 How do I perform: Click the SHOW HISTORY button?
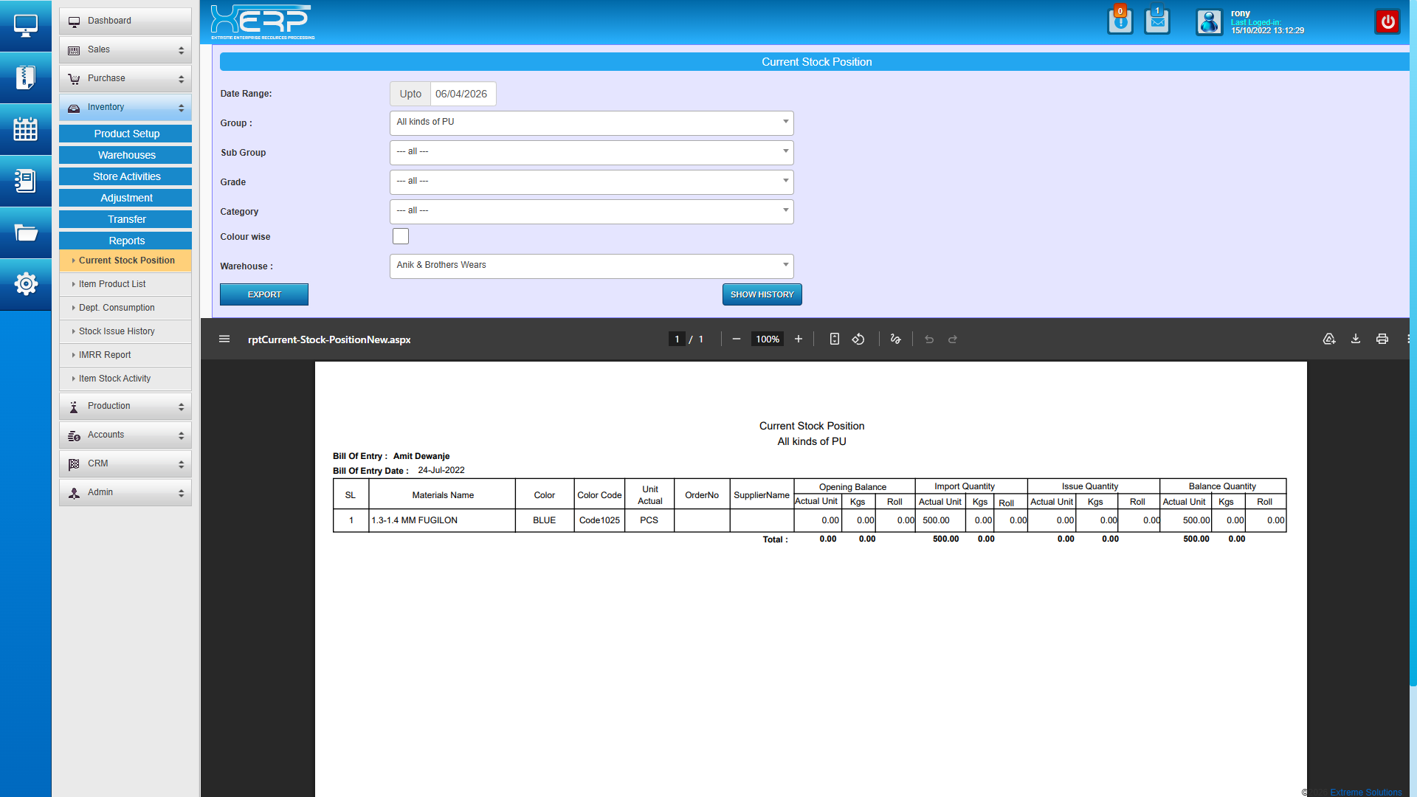coord(762,294)
